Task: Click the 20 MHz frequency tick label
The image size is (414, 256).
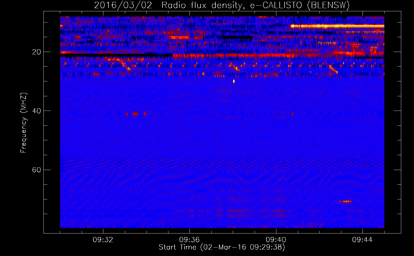Action: (x=36, y=52)
